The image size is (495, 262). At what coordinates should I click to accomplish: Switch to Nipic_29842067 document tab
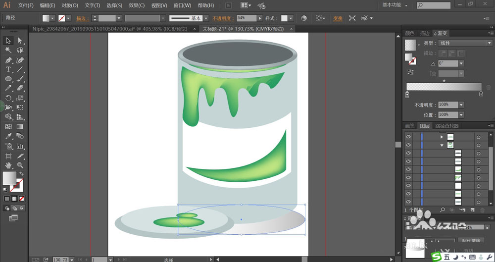coord(110,29)
